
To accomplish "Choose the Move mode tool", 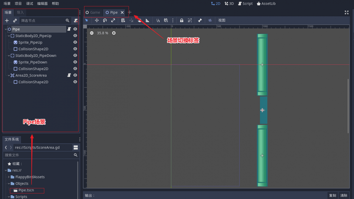I will (97, 20).
